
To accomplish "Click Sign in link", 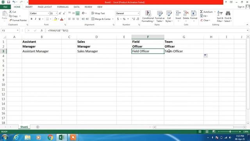I will pyautogui.click(x=241, y=7).
